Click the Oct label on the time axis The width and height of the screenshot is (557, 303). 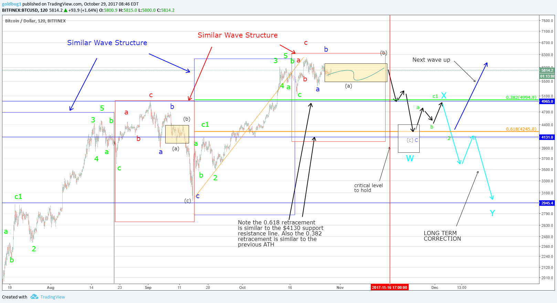coord(242,287)
